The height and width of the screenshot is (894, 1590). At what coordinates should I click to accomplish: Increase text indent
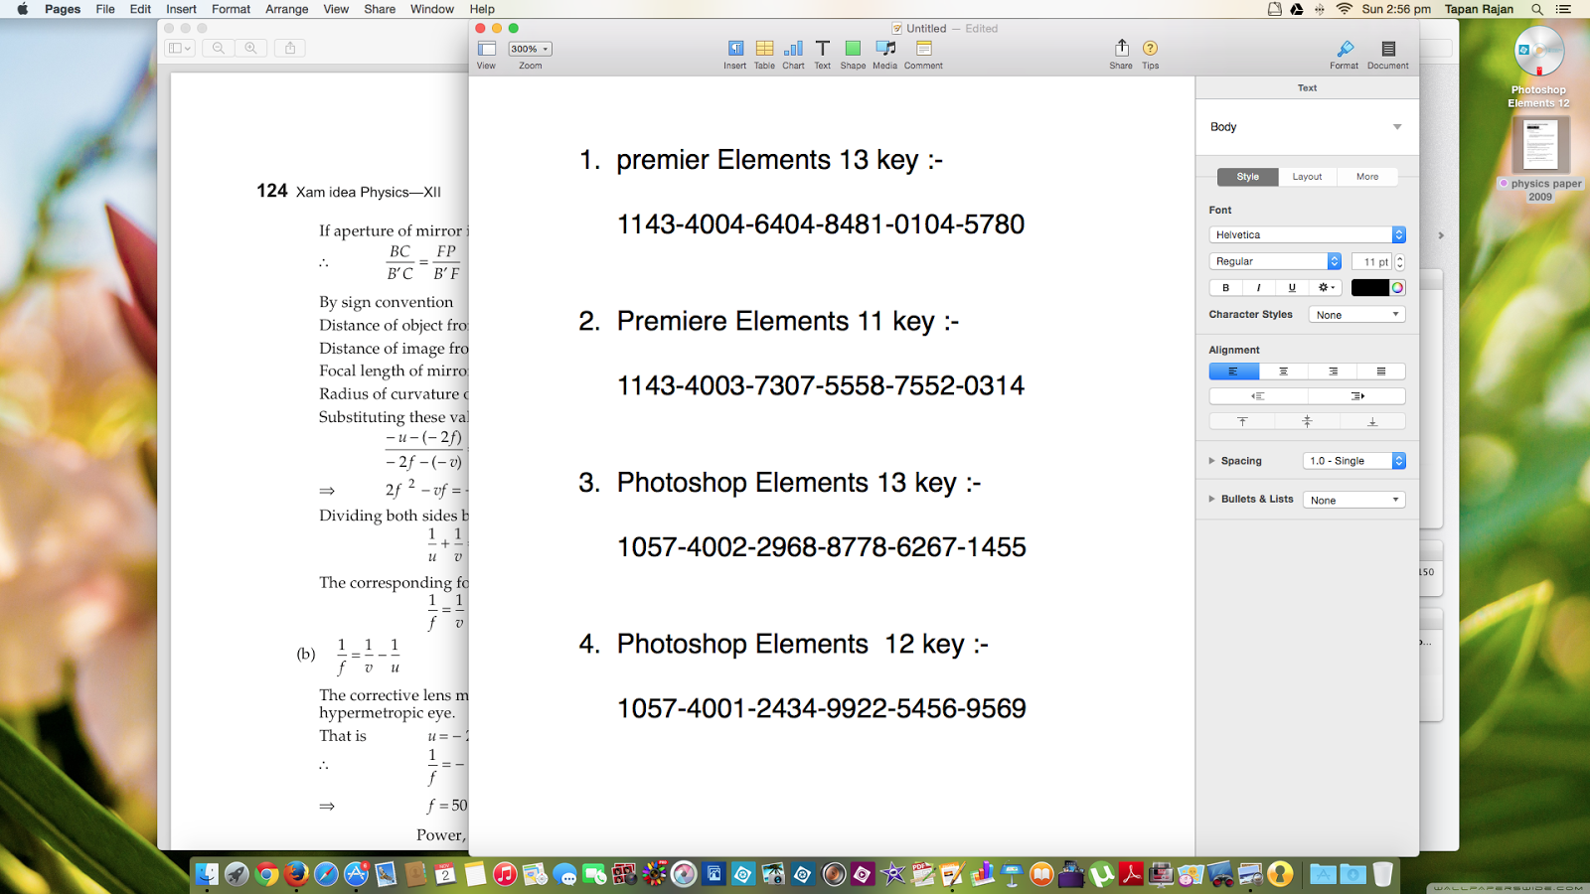coord(1356,396)
